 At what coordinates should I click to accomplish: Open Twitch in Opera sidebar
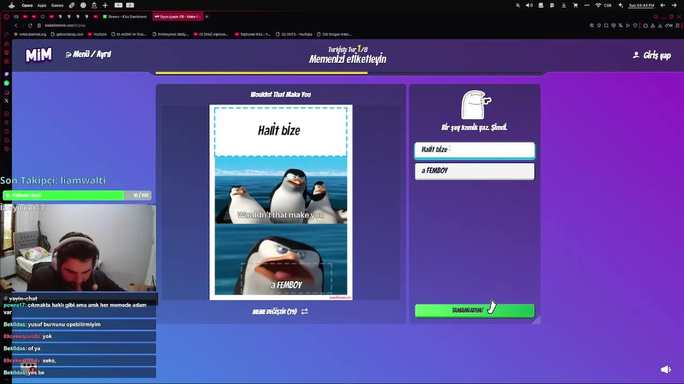coord(6,74)
